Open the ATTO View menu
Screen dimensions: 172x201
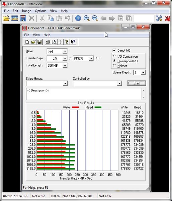point(36,35)
